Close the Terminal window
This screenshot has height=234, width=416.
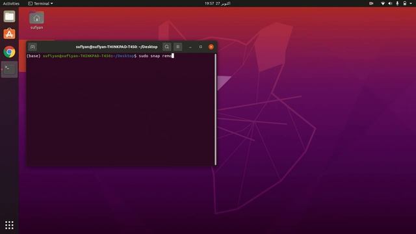pos(211,47)
